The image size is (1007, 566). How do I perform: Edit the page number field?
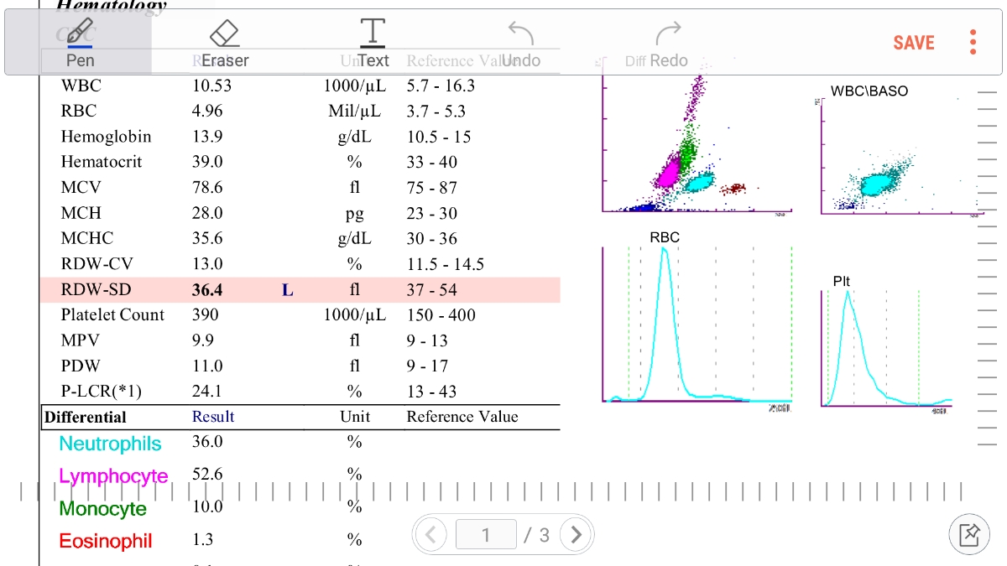click(x=486, y=534)
